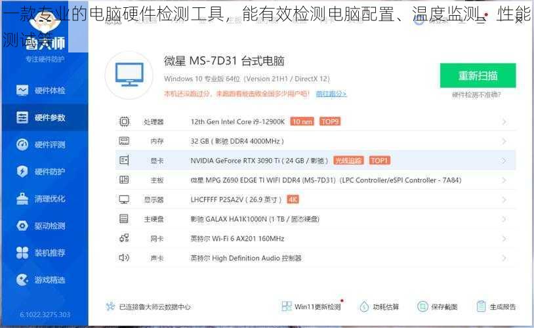
Task: Open 驱动检测 sidebar item
Action: click(x=44, y=226)
